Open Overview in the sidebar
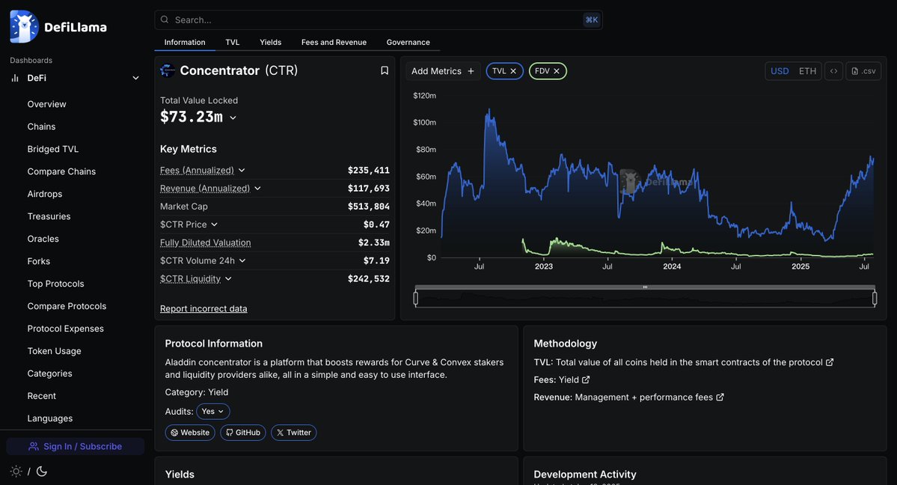Image resolution: width=897 pixels, height=485 pixels. click(x=47, y=104)
